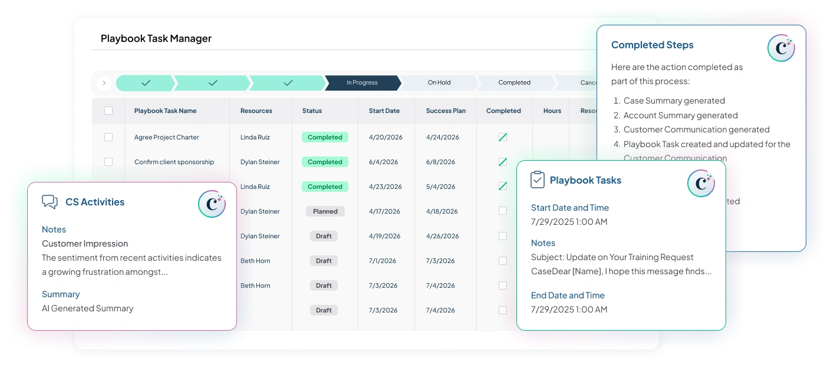This screenshot has height=369, width=837.
Task: Click Completed check icon for Agree Project Charter
Action: (503, 137)
